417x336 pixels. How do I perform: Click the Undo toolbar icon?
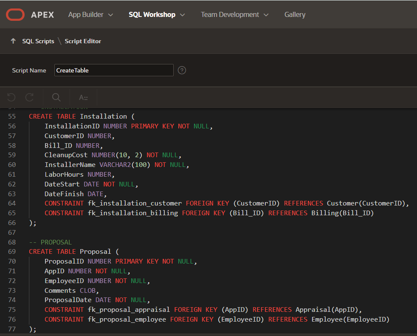[11, 97]
